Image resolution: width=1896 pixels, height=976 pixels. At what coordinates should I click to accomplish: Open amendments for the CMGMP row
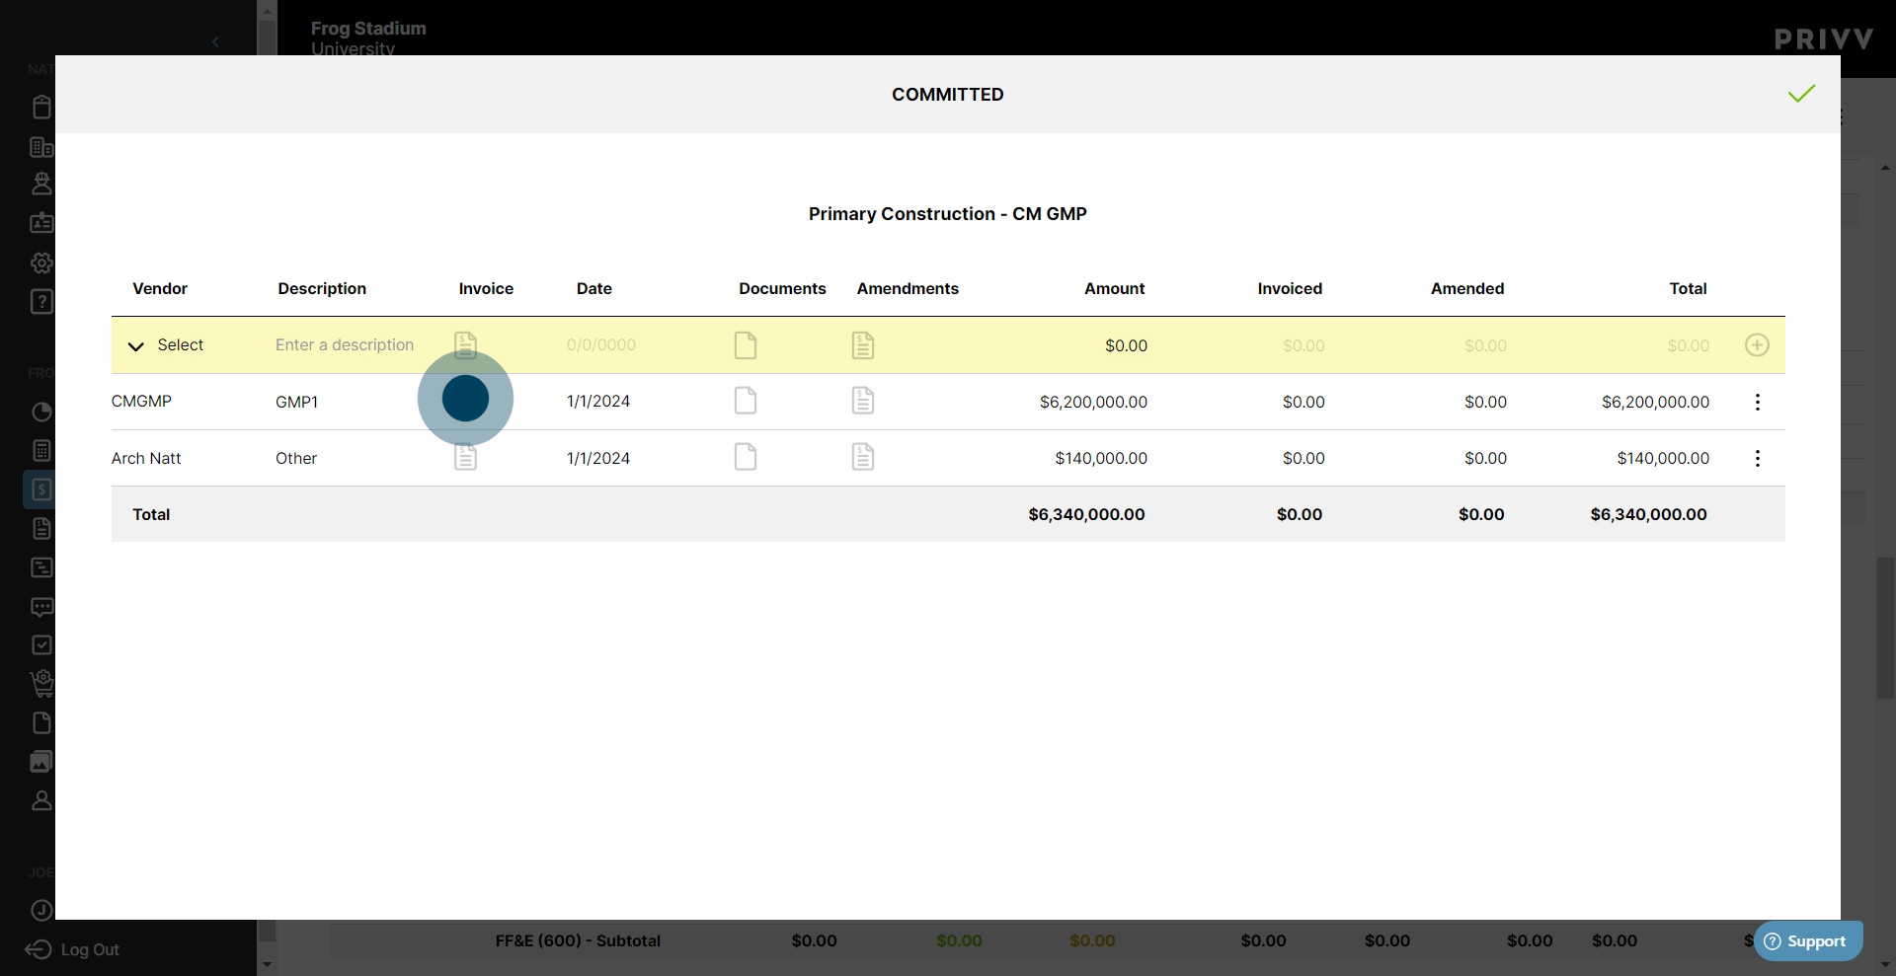coord(863,401)
